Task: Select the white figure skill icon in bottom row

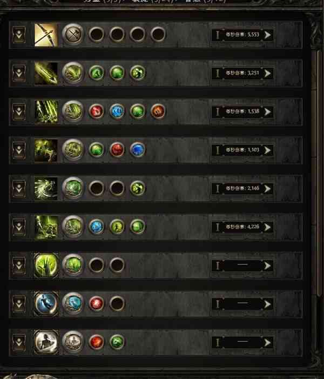Action: [46, 342]
